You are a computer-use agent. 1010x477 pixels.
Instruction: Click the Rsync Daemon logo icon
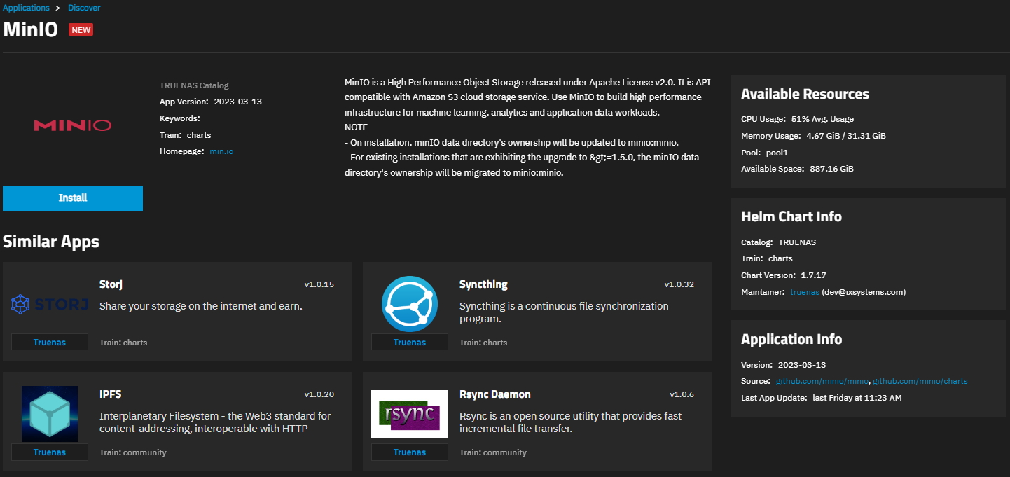coord(410,414)
